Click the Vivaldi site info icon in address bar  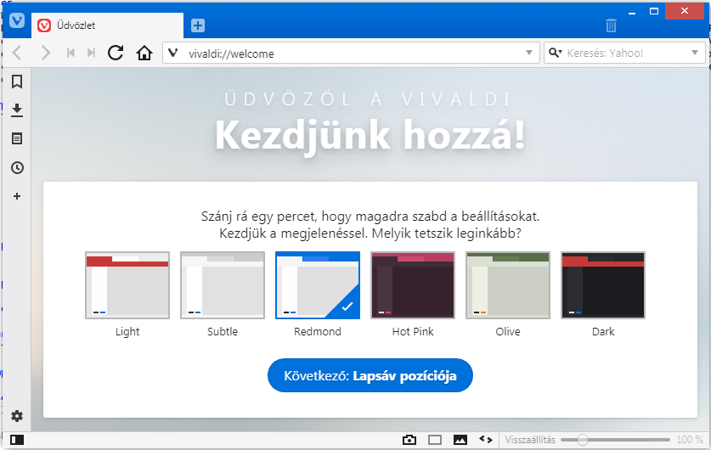[x=172, y=53]
